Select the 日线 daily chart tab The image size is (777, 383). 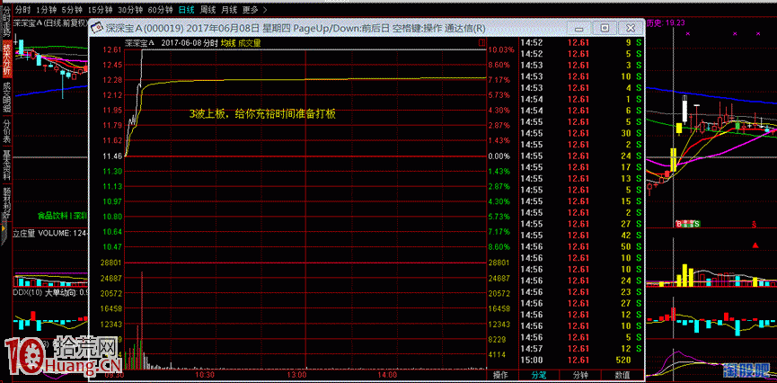point(187,9)
